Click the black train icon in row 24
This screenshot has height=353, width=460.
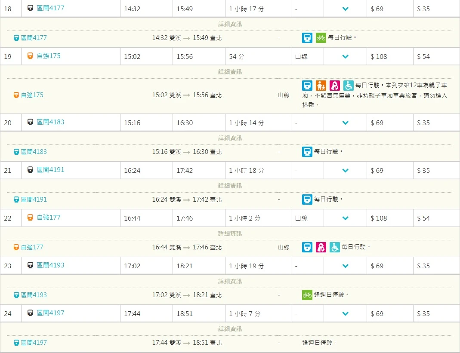click(x=30, y=313)
